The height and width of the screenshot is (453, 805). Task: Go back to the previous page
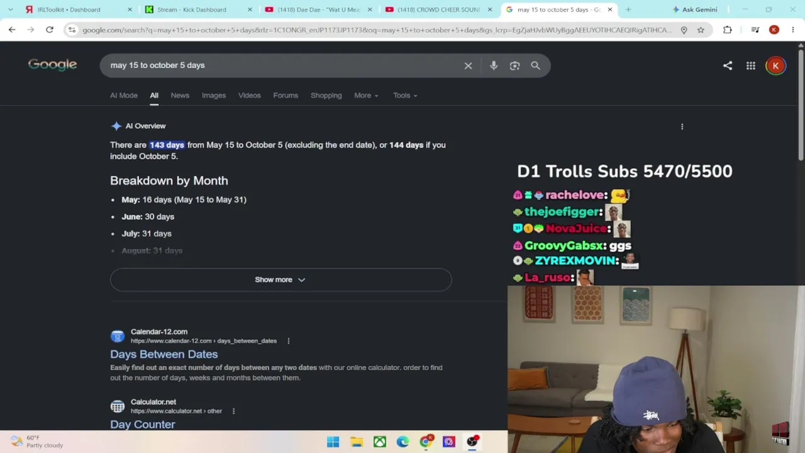(x=12, y=30)
